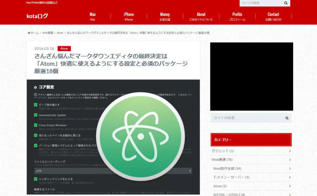The image size is (317, 196).
Task: Click the chevron on the ガジェット row
Action: (x=290, y=151)
